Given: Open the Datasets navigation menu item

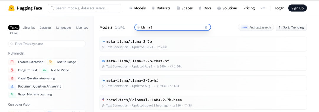Looking at the screenshot, I should click(x=161, y=8).
